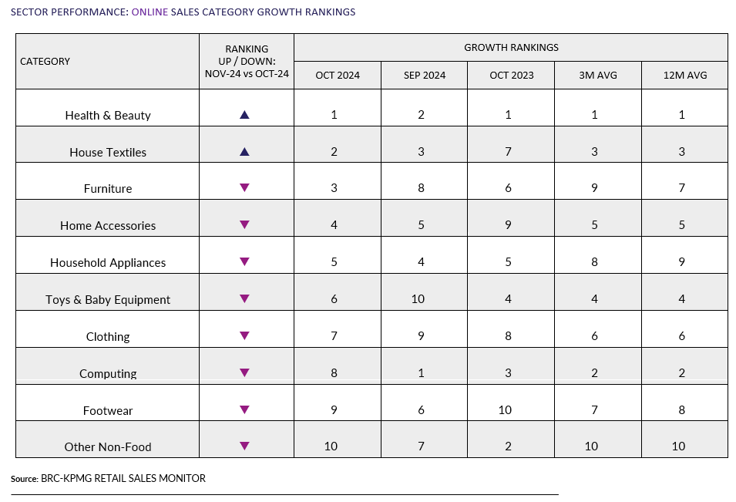Click Furniture SEP 2024 value 8
The height and width of the screenshot is (502, 736).
421,188
